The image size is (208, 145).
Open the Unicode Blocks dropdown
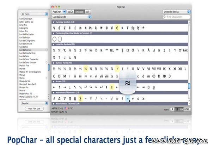click(177, 12)
